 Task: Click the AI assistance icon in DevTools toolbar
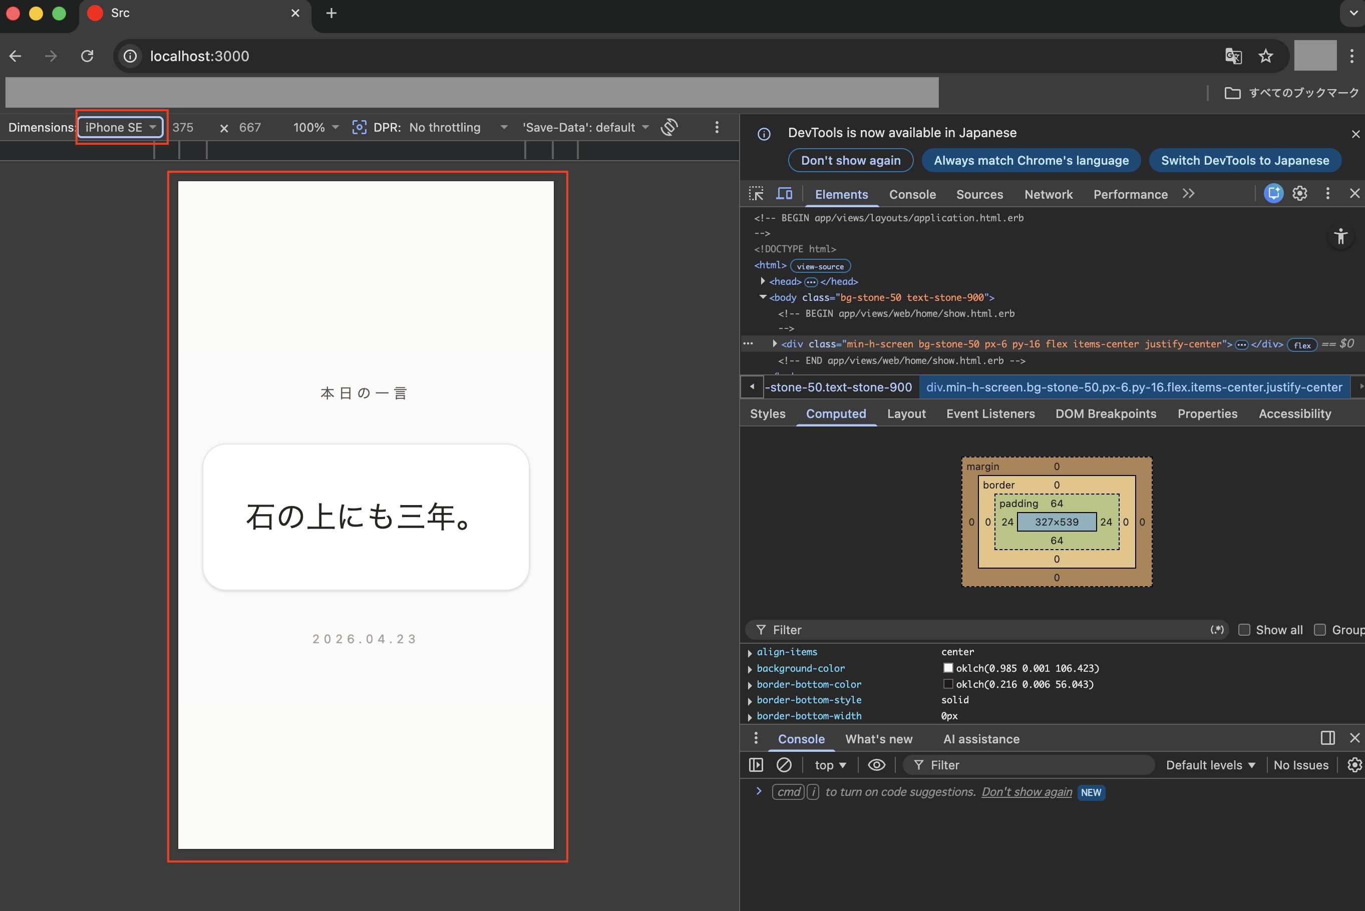point(1273,194)
